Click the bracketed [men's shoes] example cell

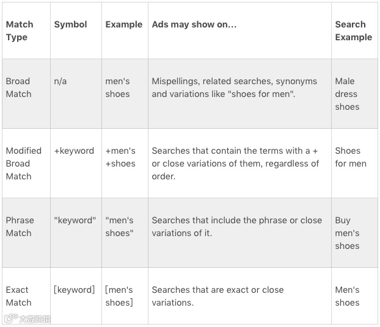(119, 296)
